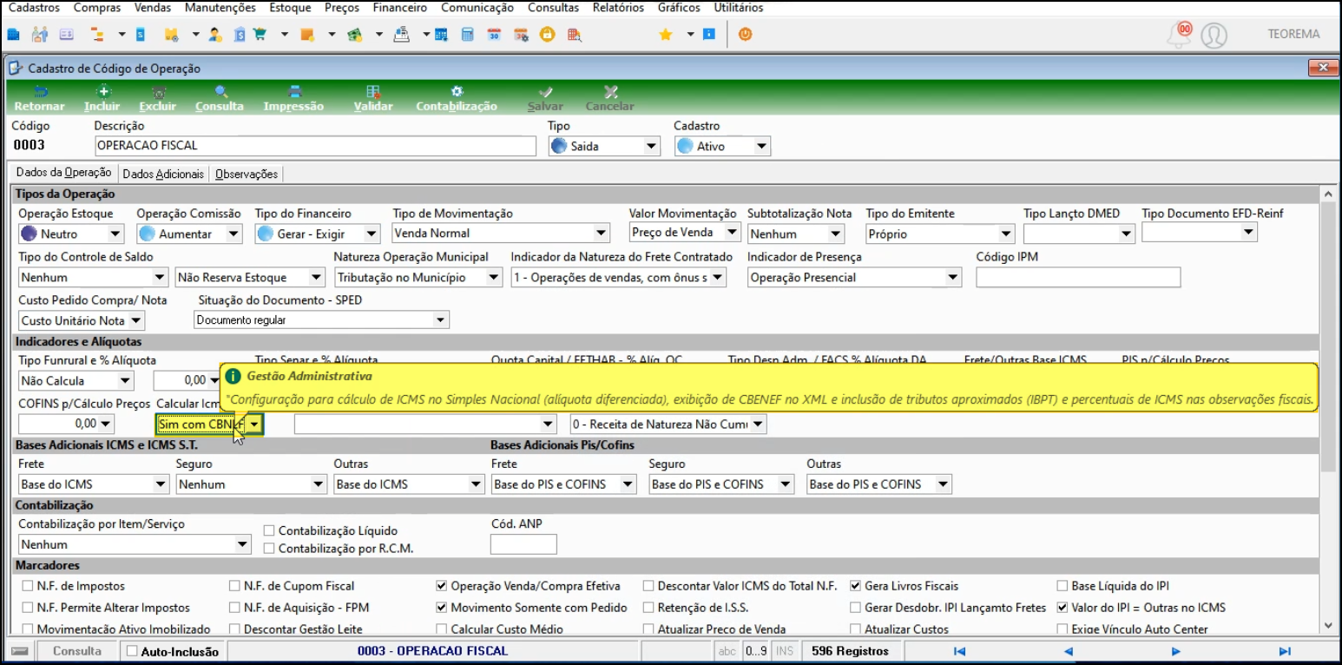The image size is (1342, 665).
Task: Open the shopping cart toolbar icon
Action: (x=259, y=35)
